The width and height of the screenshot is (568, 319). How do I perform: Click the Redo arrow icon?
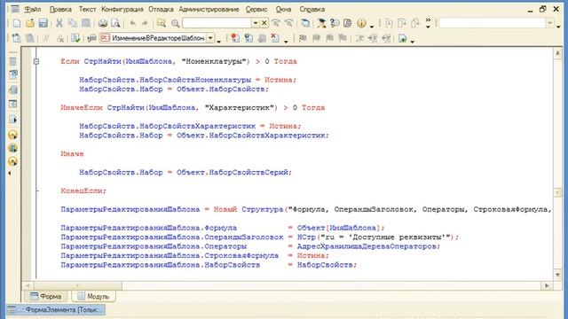tap(145, 24)
